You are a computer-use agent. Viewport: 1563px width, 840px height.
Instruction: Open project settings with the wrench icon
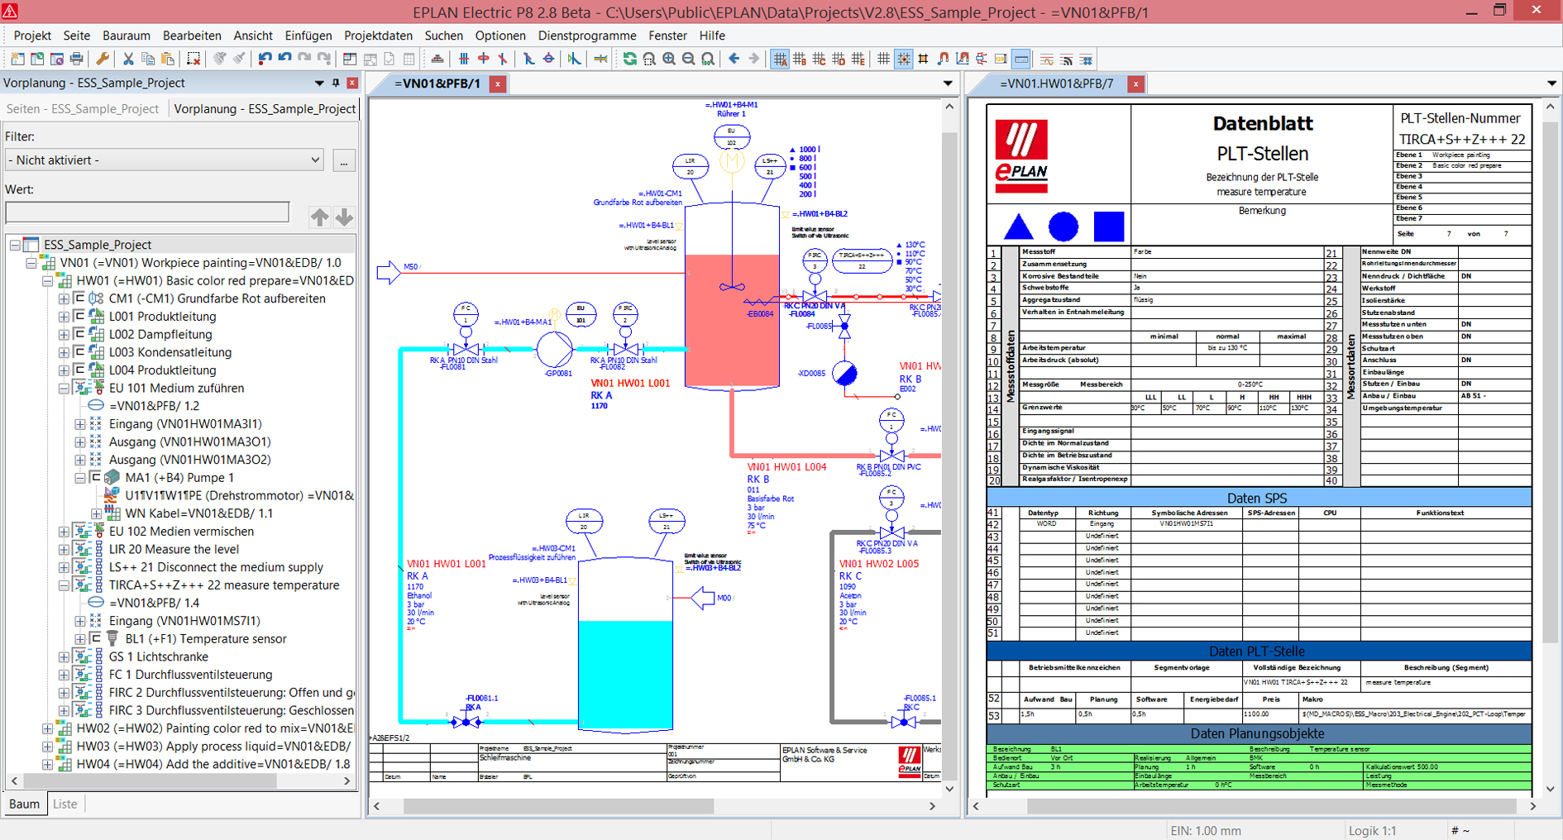[x=103, y=59]
